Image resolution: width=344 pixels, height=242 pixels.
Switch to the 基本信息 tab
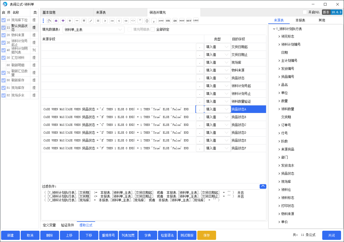point(49,12)
